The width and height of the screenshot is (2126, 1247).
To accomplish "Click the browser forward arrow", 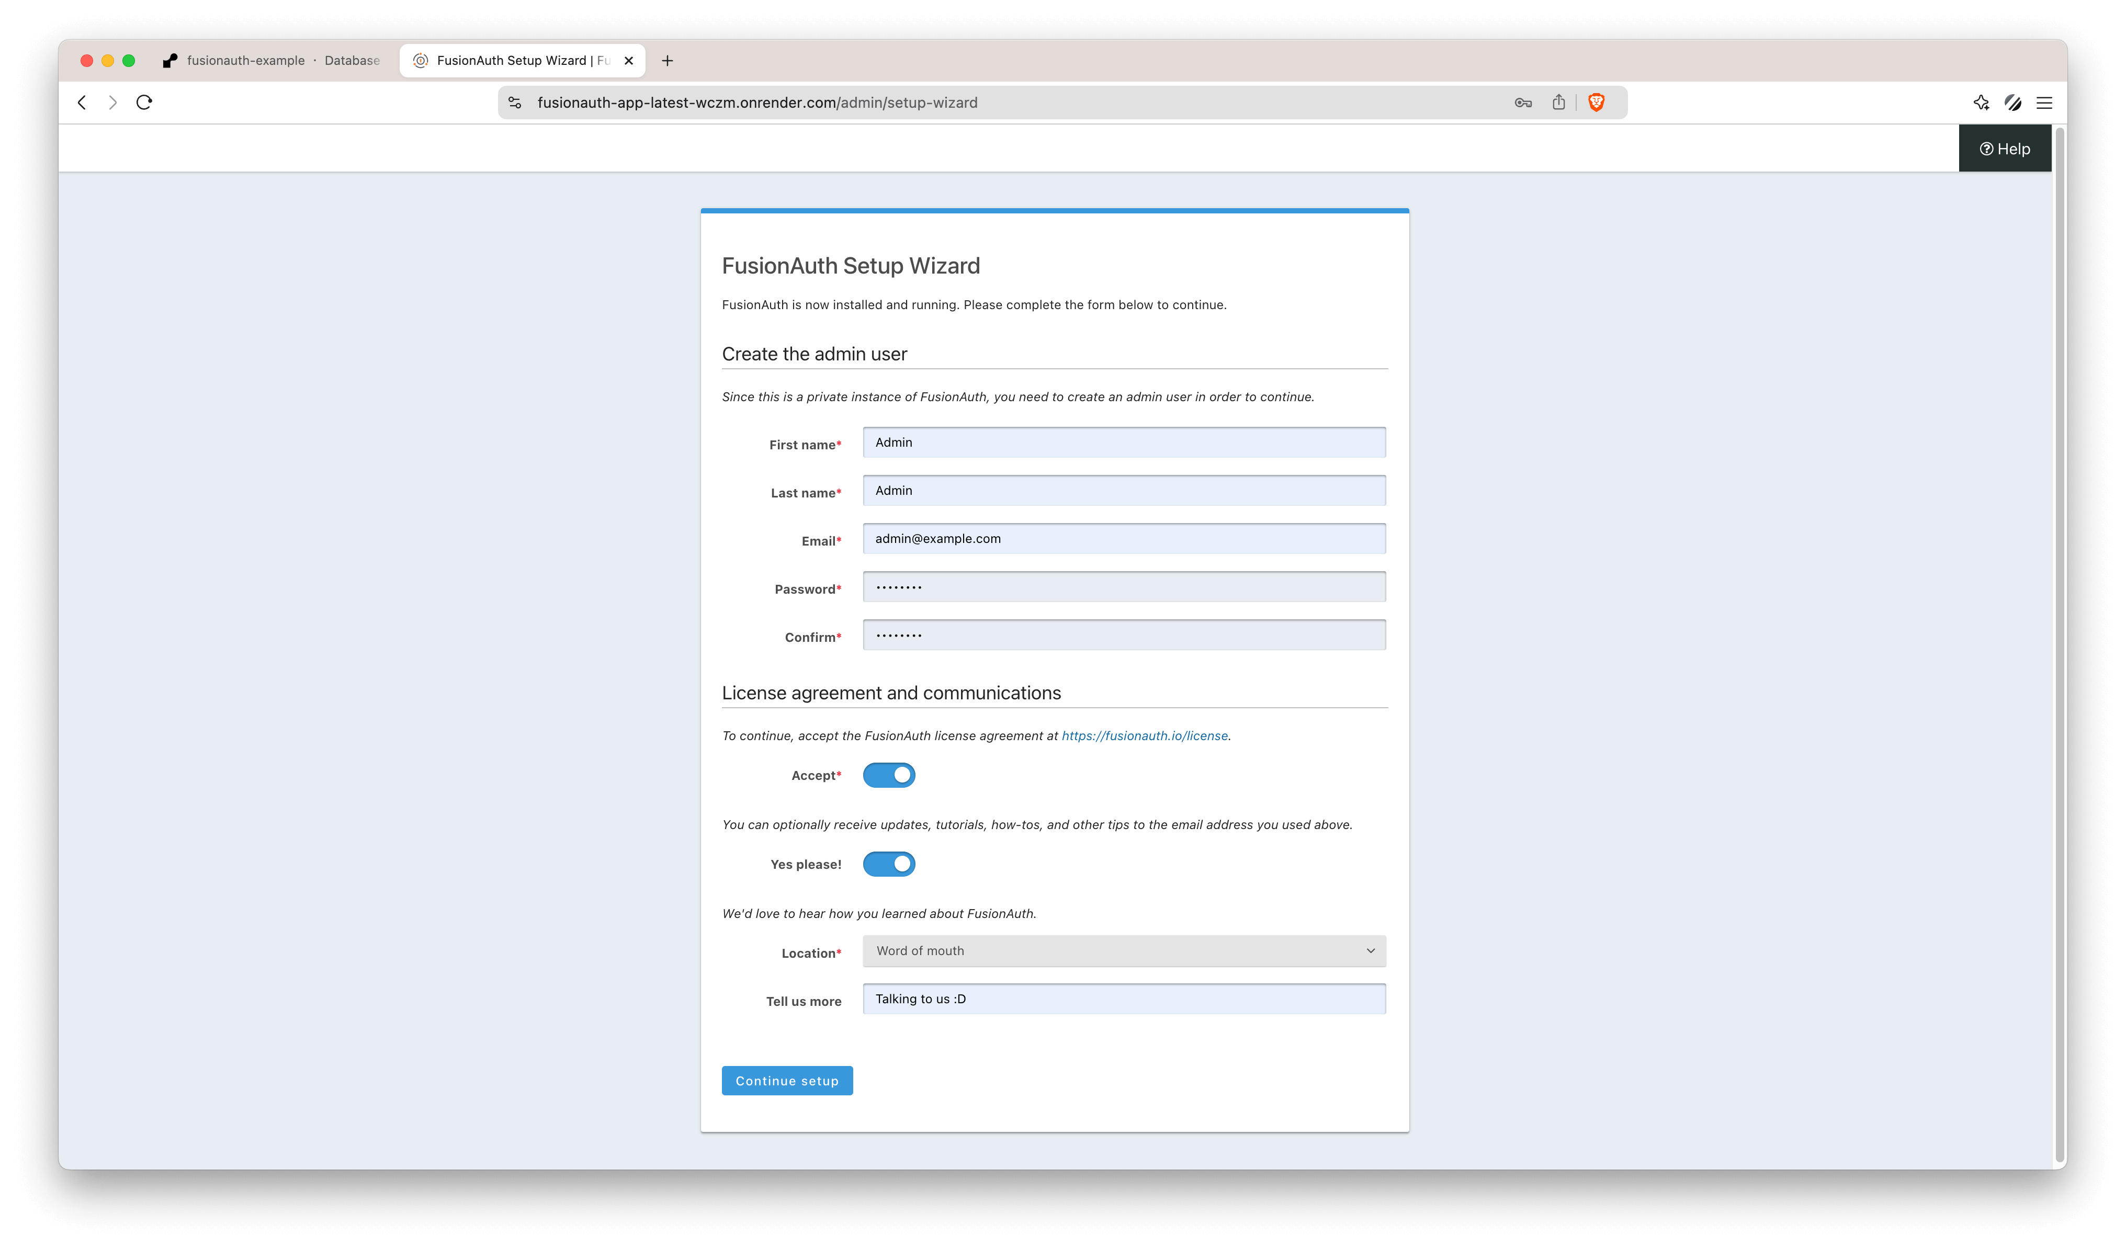I will click(x=112, y=102).
